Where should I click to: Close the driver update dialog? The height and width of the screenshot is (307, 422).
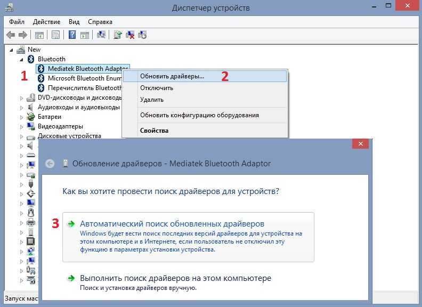360,144
